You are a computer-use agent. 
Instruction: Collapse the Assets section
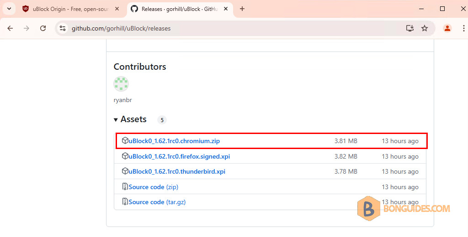pyautogui.click(x=130, y=119)
